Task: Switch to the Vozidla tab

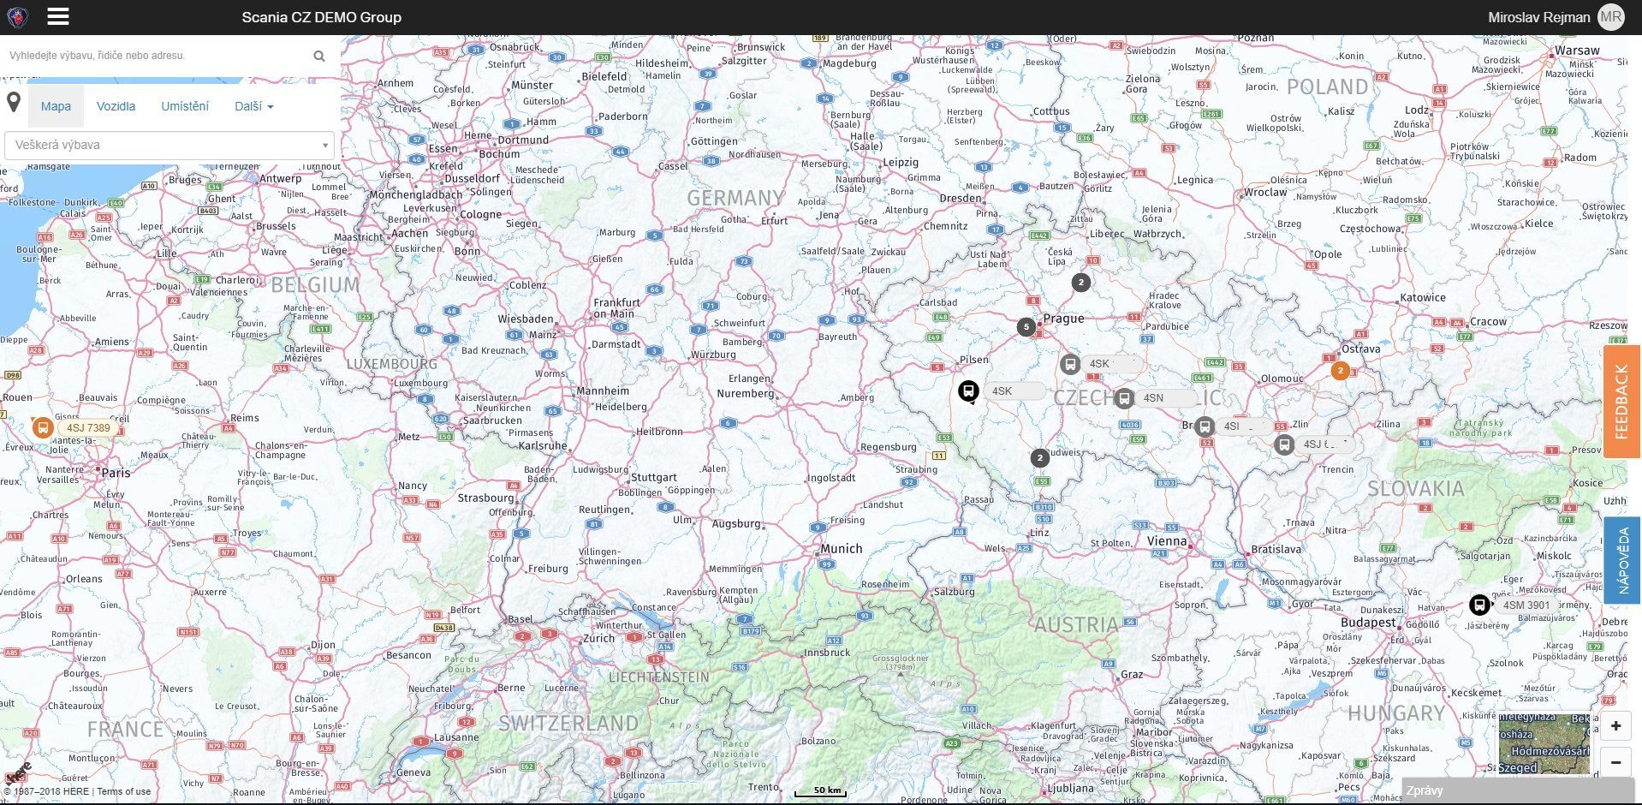Action: 115,105
